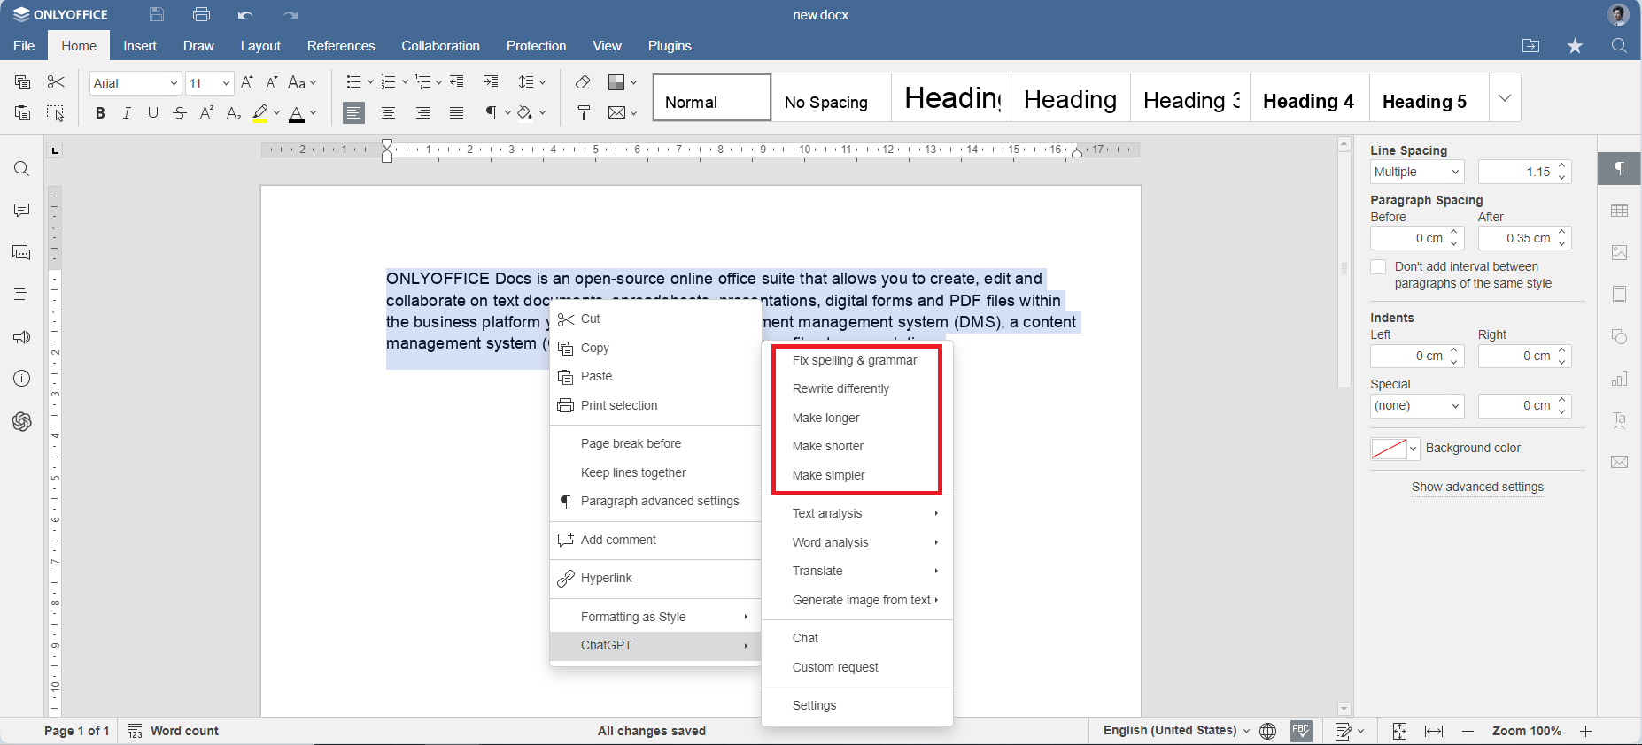Toggle Fit to width view
Viewport: 1642px width, 745px height.
coord(1434,731)
